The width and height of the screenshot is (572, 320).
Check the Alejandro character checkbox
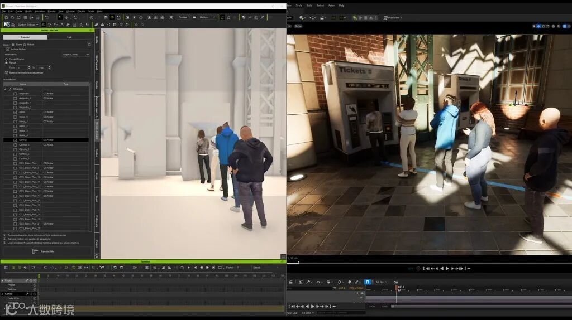[15, 94]
